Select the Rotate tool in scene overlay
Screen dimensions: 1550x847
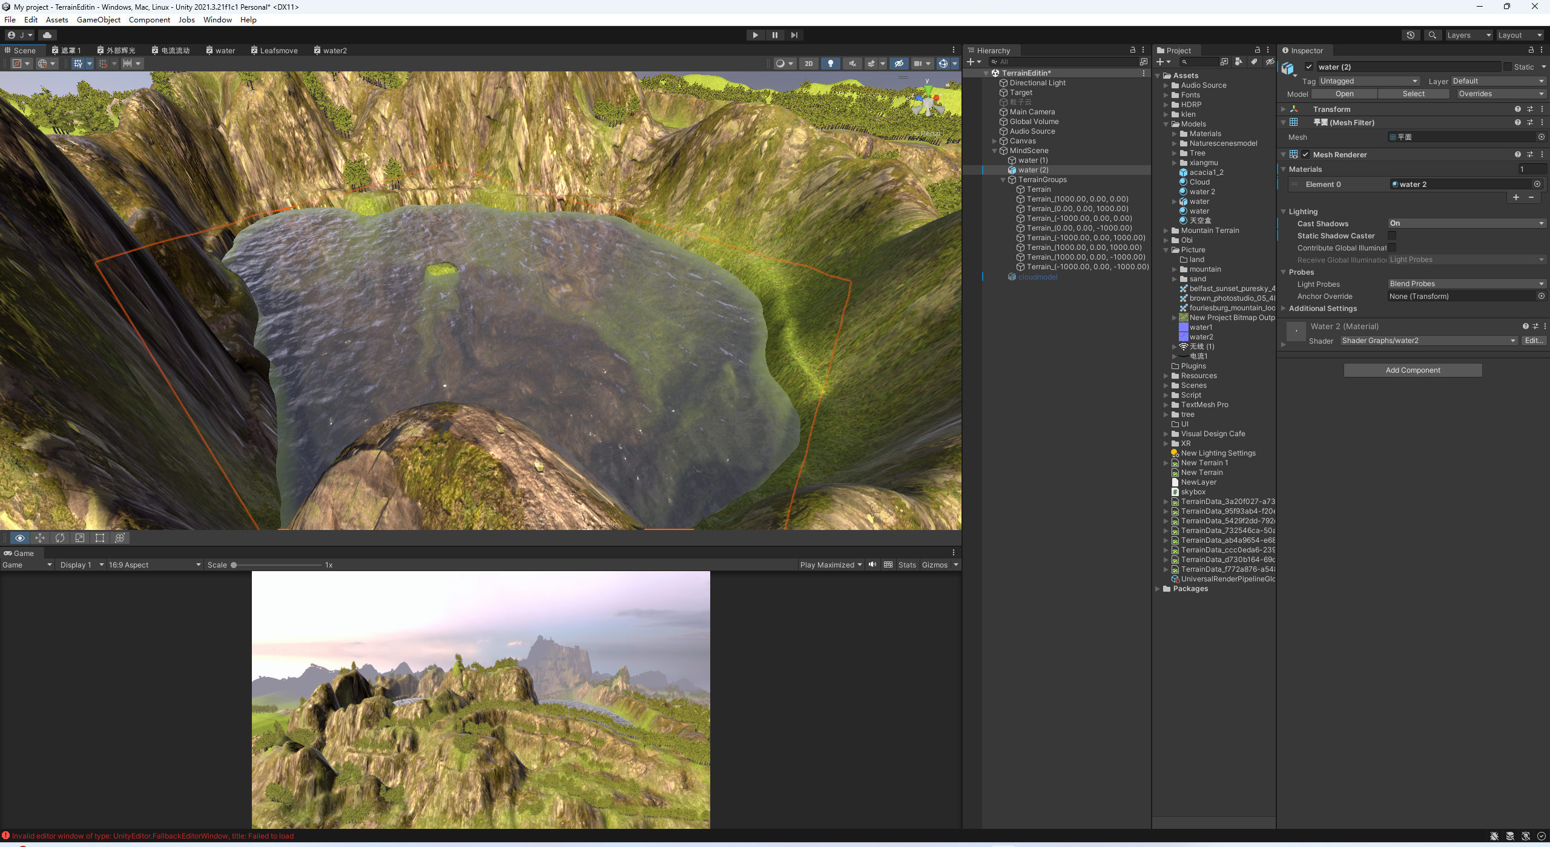60,538
